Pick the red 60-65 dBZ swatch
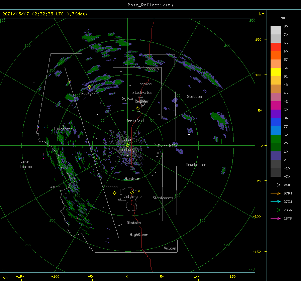Viewport: 301px width, 281px height. [x=276, y=47]
